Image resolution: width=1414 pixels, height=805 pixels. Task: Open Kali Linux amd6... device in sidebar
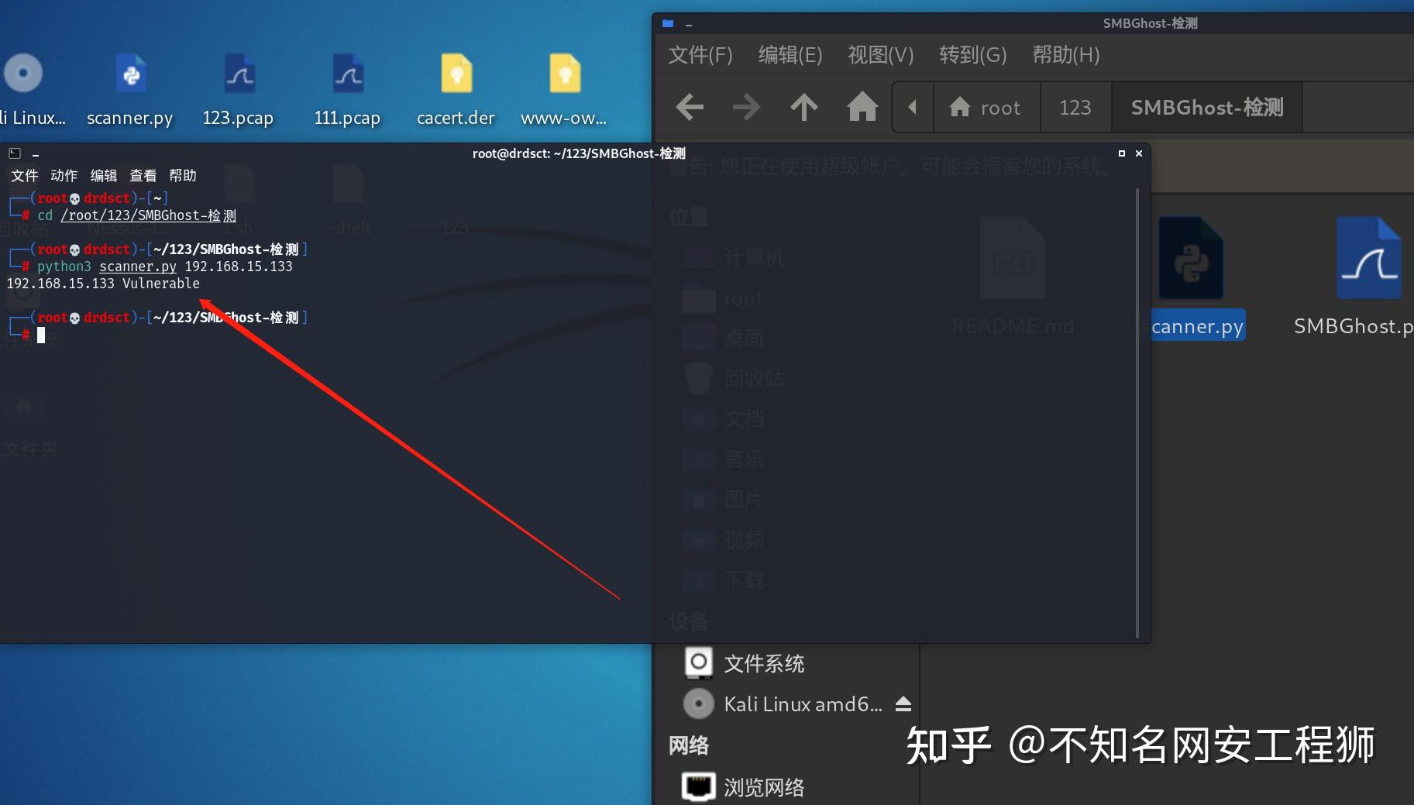coord(783,704)
